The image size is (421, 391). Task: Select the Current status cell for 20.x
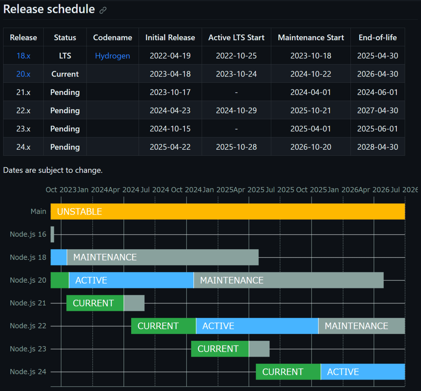[65, 74]
